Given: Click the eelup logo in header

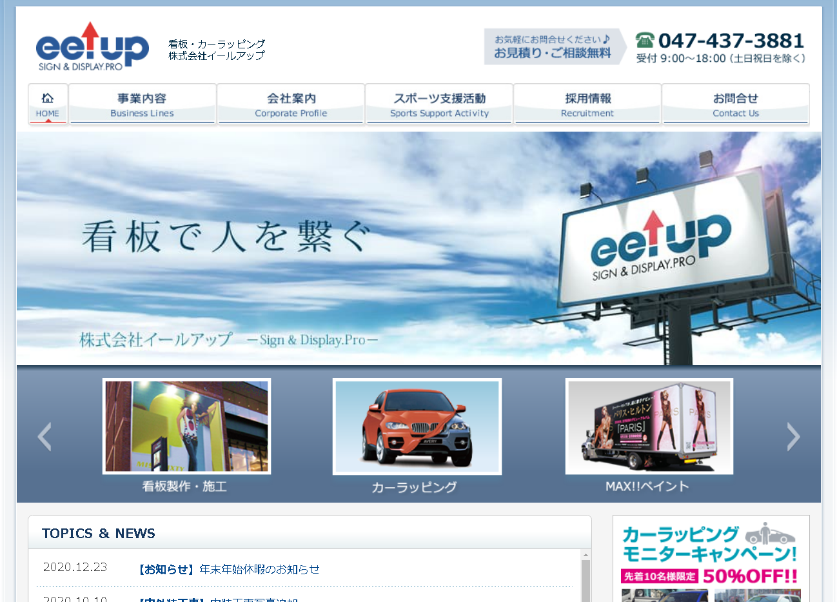Looking at the screenshot, I should (x=92, y=46).
